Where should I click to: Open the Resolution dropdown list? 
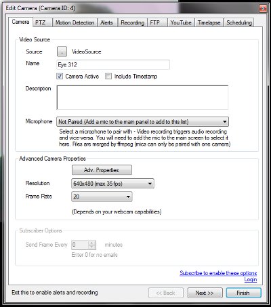coord(112,184)
